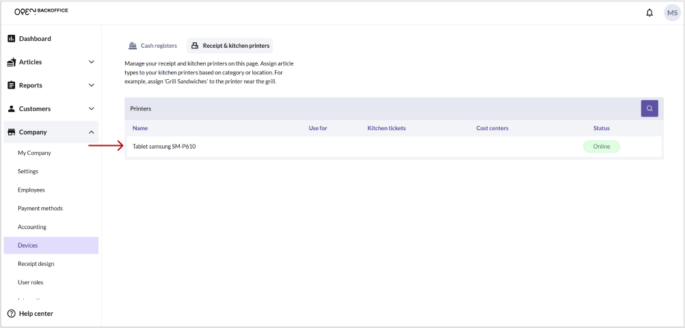Click the Customers person icon

[12, 108]
